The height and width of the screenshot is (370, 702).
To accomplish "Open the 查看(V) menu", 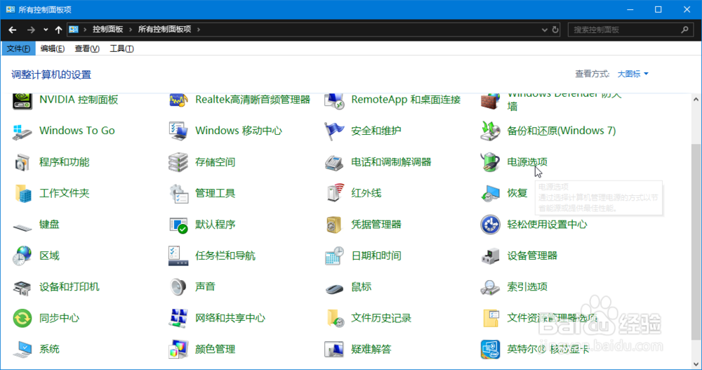I will (x=87, y=48).
